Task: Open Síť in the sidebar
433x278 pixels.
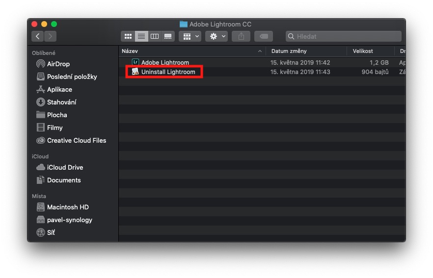Action: (x=46, y=232)
